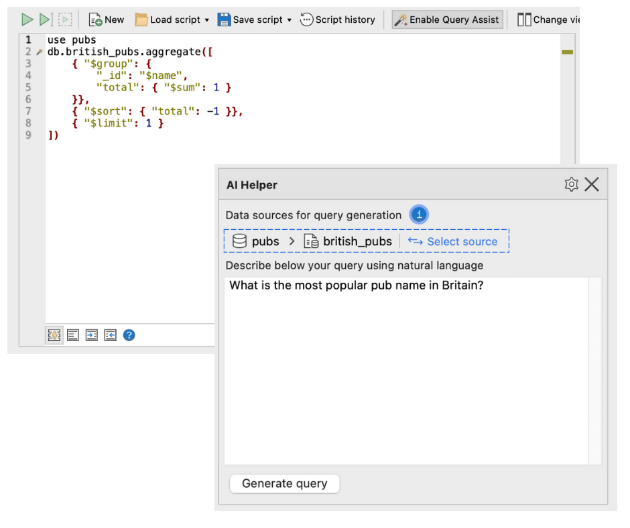
Task: Open Script history
Action: point(338,20)
